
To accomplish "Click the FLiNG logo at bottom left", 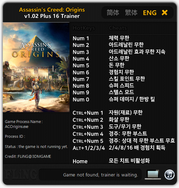I will pyautogui.click(x=20, y=174).
